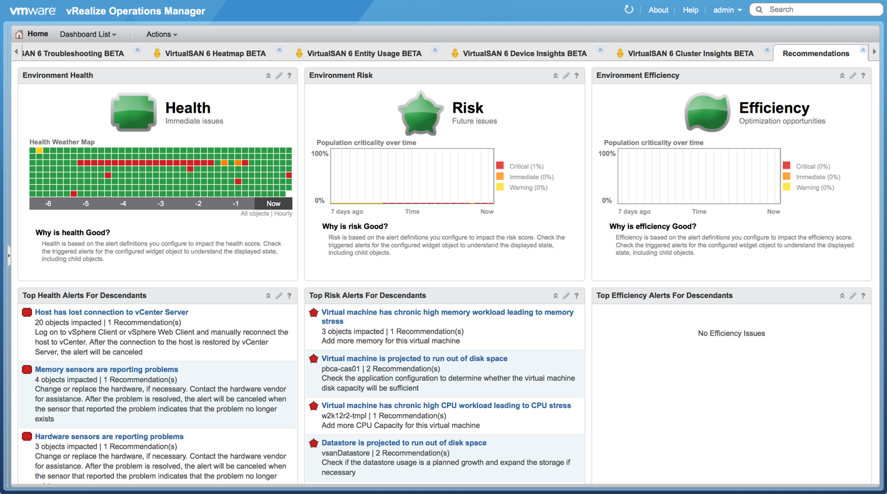Edit the Environment Risk widget with pencil
The height and width of the screenshot is (494, 887).
coord(566,76)
